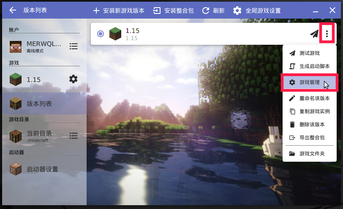Minimize the launcher window

pos(316,11)
